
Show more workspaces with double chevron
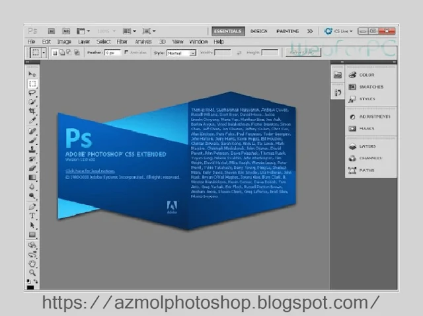310,31
